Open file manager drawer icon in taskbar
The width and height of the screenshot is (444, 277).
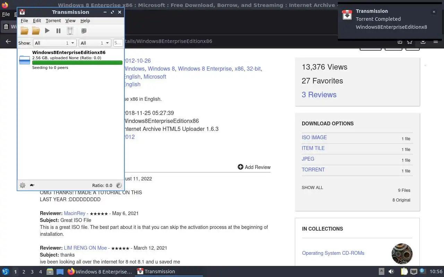coord(50,272)
